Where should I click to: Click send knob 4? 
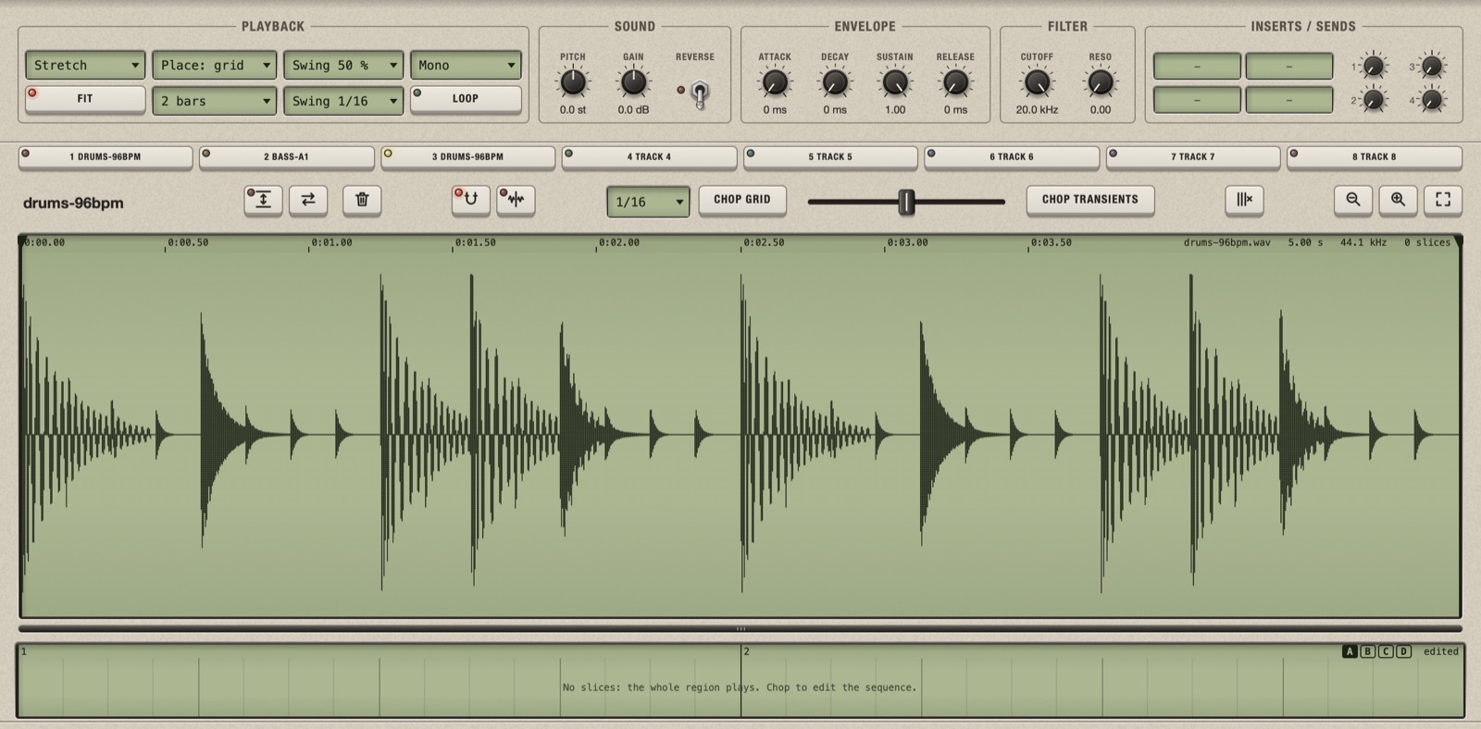pyautogui.click(x=1432, y=99)
